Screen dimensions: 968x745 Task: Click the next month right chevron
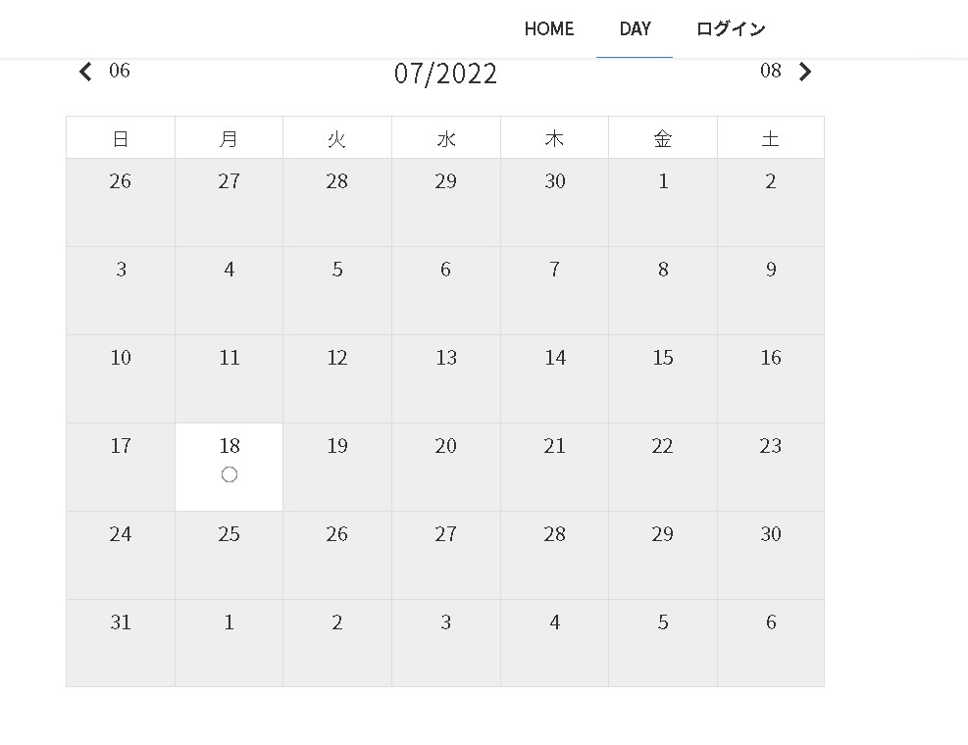(x=805, y=72)
